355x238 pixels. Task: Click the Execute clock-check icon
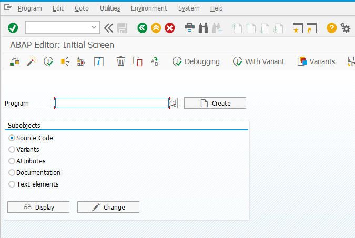coord(48,61)
